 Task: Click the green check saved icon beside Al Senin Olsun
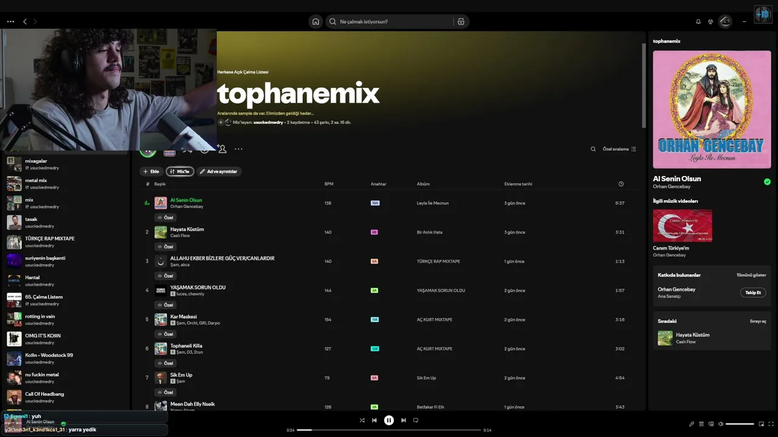pos(767,181)
